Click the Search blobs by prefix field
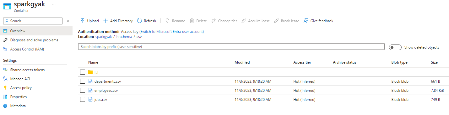 [231, 47]
